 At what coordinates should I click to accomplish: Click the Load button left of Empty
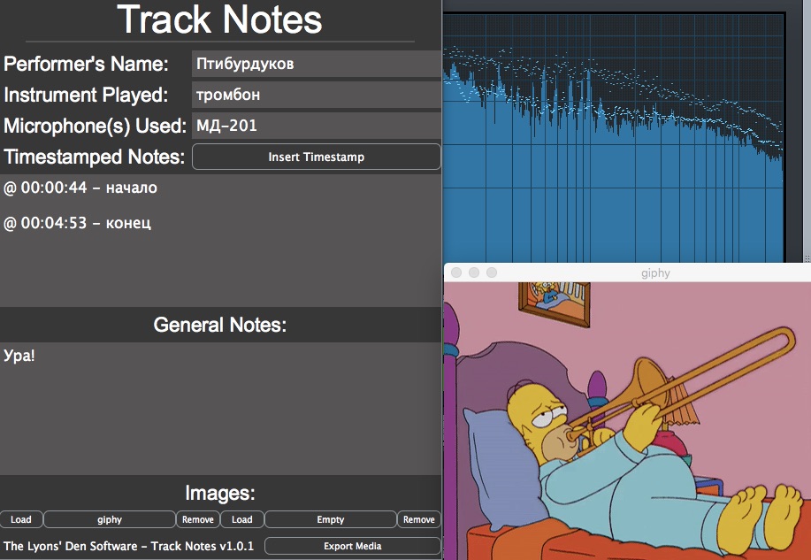click(242, 519)
